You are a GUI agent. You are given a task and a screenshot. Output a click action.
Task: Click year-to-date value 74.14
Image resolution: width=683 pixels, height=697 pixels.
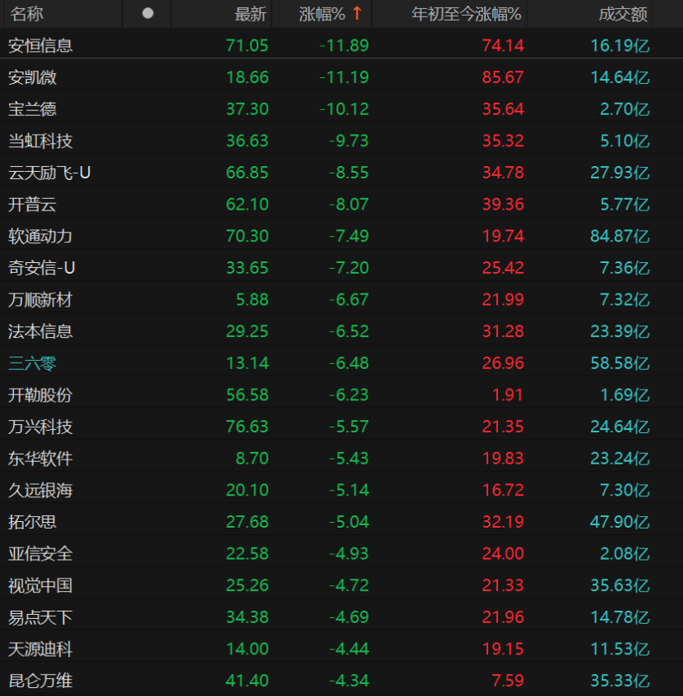coord(503,45)
